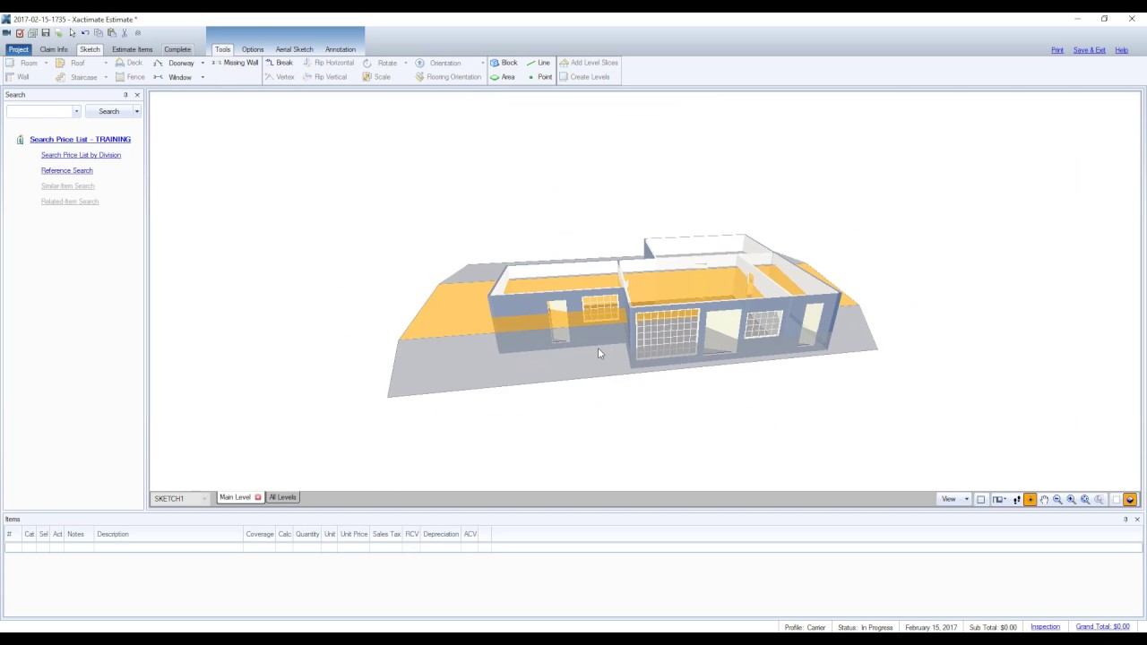Click the Save & Exit link

click(x=1090, y=50)
